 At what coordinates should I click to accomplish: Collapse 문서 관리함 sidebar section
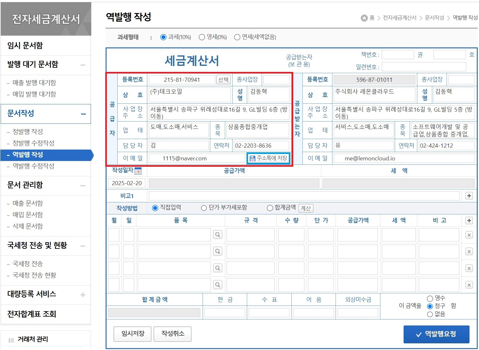(x=83, y=185)
